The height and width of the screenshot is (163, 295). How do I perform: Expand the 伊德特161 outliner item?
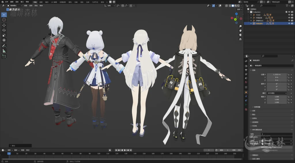[251, 21]
